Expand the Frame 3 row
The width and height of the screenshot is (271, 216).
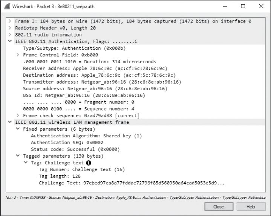point(10,21)
